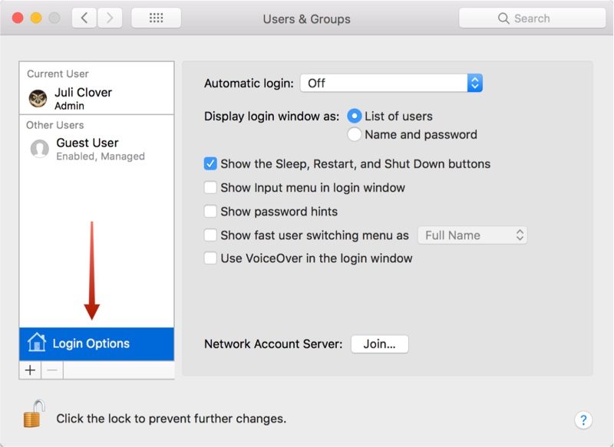Viewport: 614px width, 447px height.
Task: Click the 'Enabled, Managed' status text
Action: coord(101,156)
